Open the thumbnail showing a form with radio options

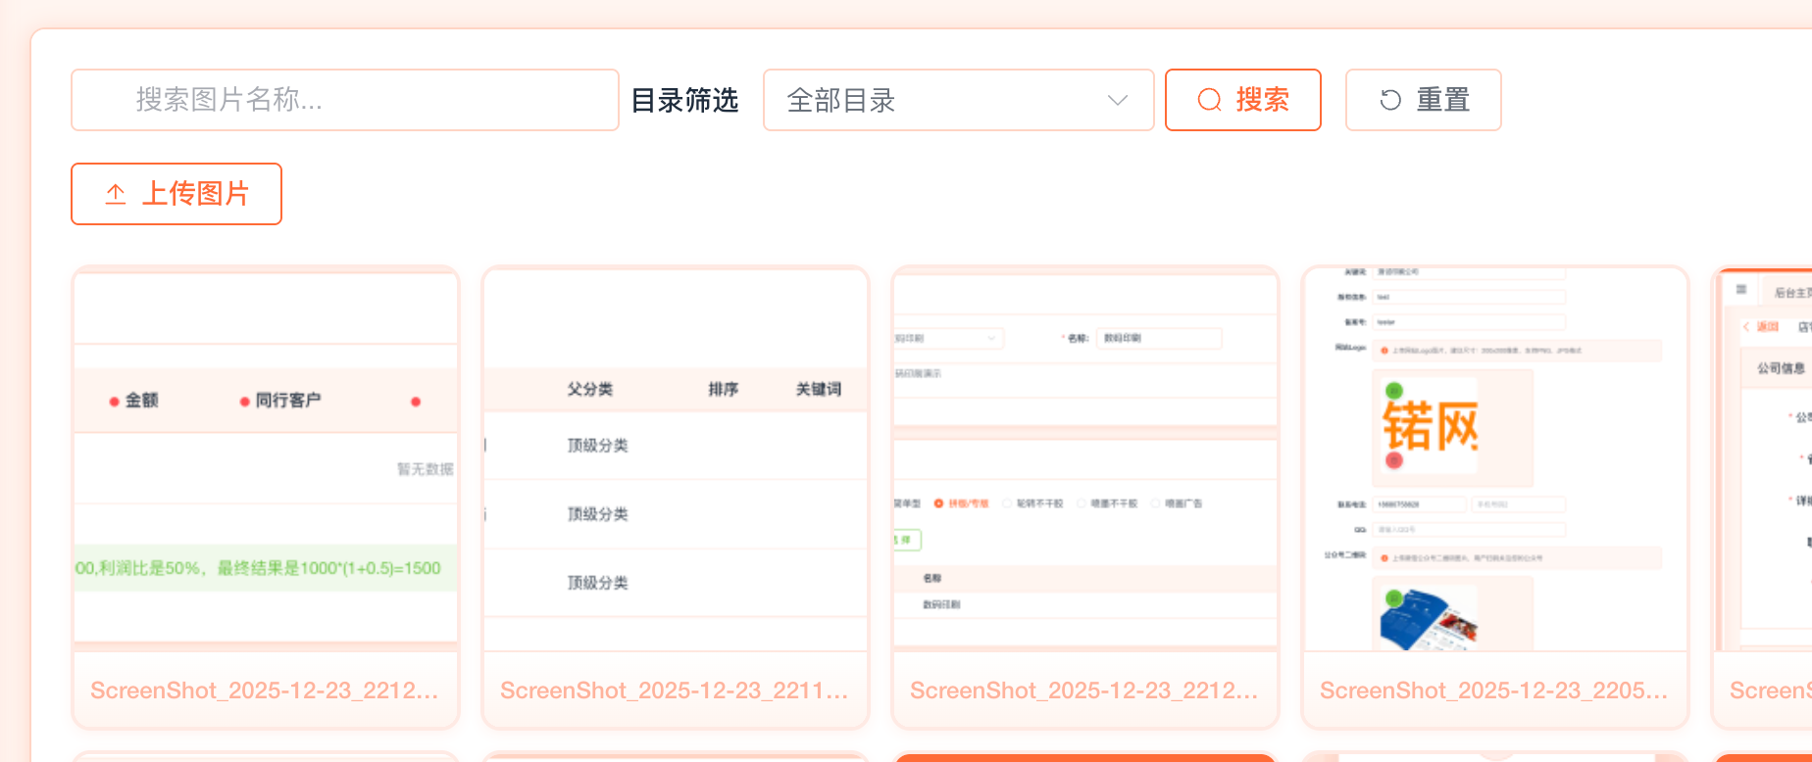point(1085,460)
